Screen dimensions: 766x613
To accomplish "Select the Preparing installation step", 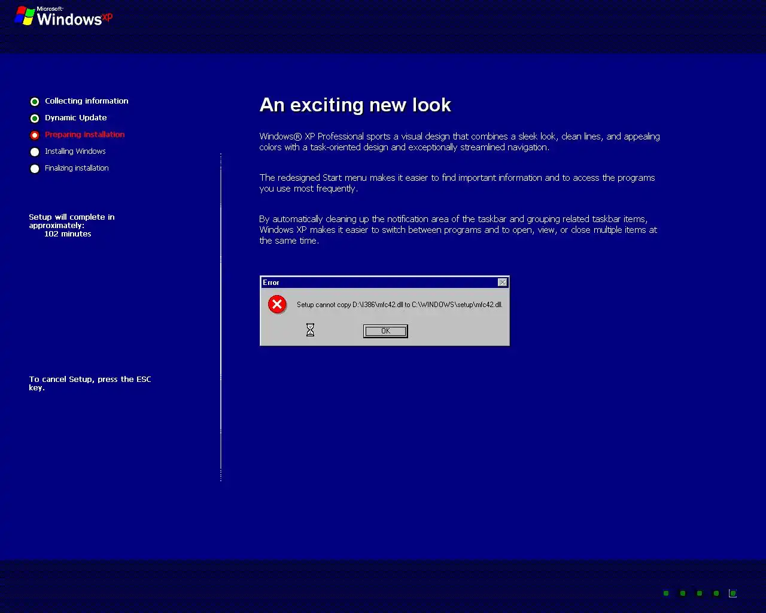I will [84, 135].
